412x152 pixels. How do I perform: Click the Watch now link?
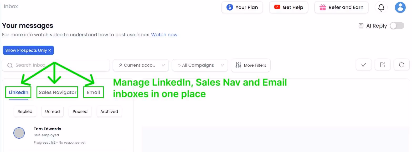(x=164, y=35)
